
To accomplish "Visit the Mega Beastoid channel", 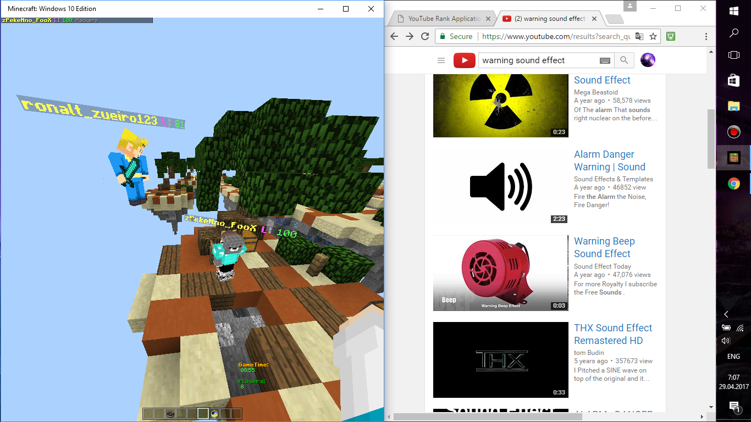I will (596, 92).
